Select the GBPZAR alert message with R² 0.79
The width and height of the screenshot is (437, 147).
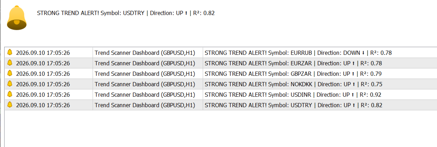pyautogui.click(x=293, y=74)
